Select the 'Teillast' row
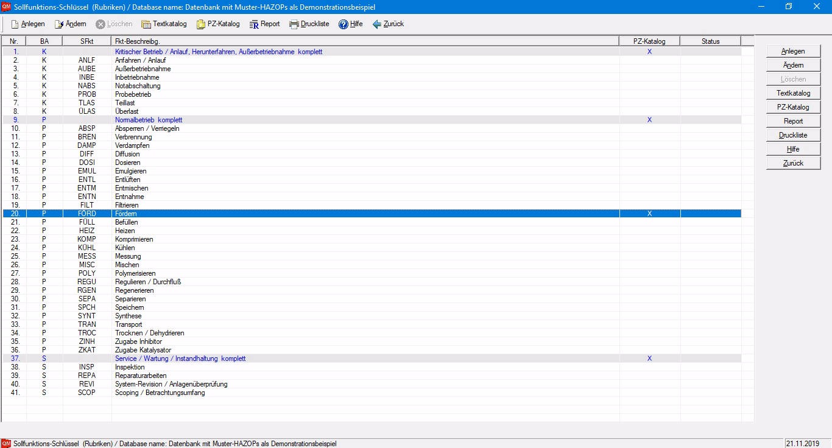 (x=372, y=103)
